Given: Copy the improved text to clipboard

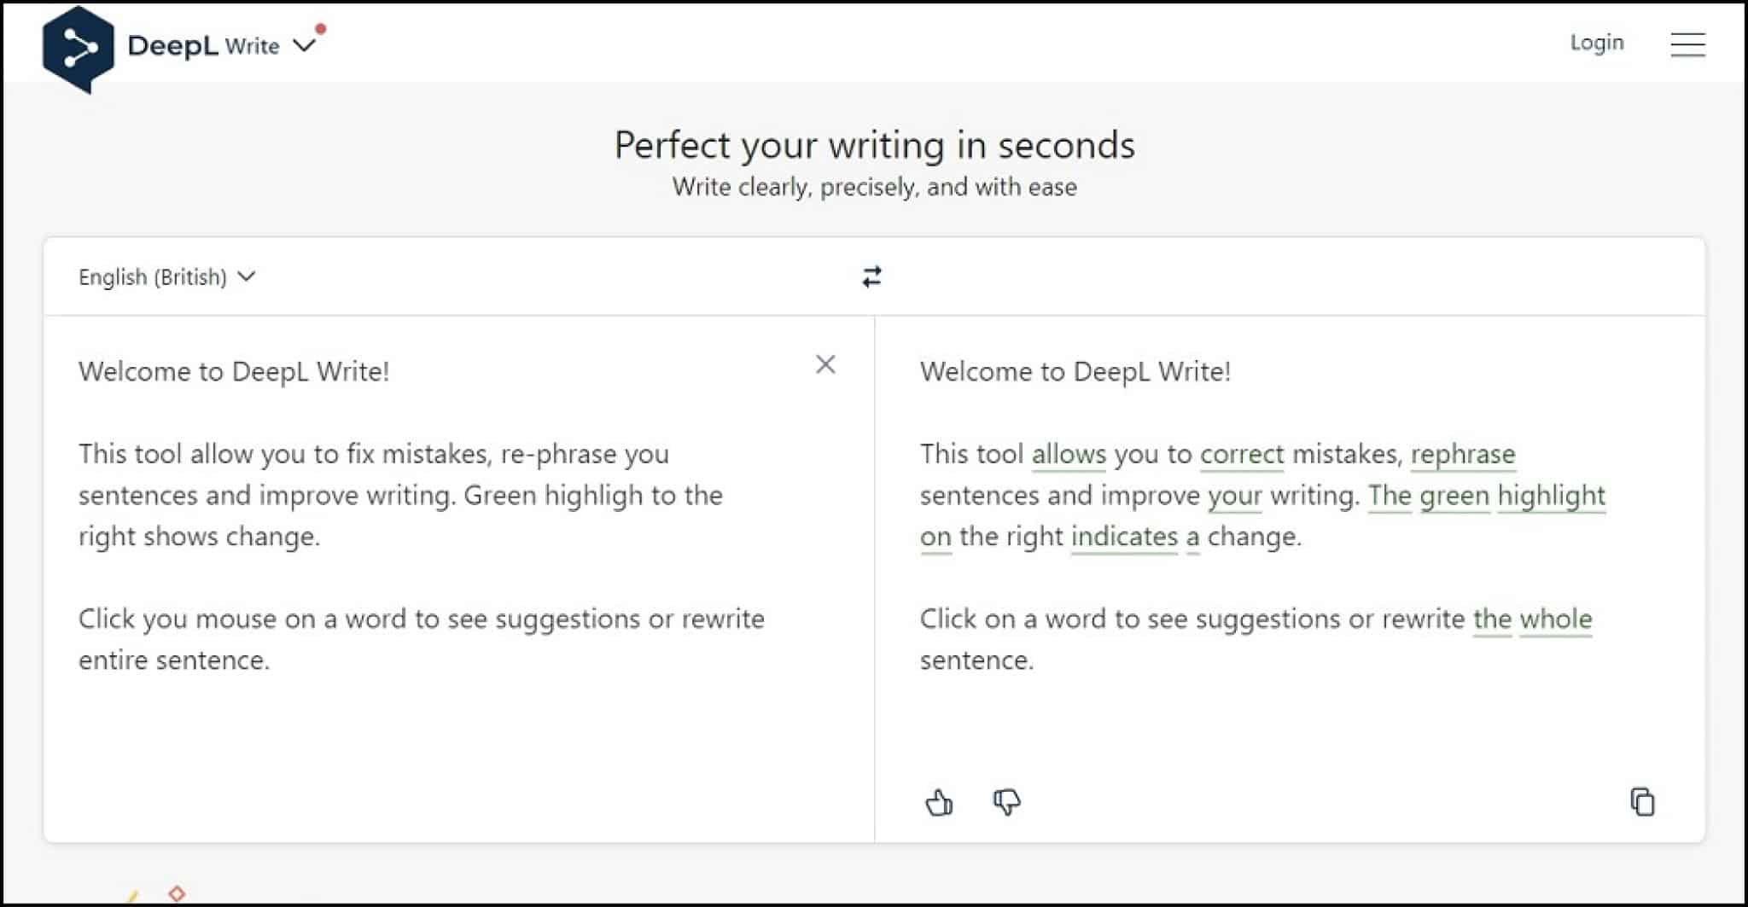Looking at the screenshot, I should pos(1642,802).
